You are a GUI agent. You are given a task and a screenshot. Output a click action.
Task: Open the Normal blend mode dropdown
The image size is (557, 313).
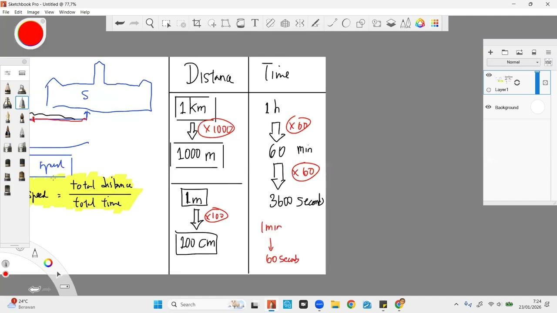[513, 62]
